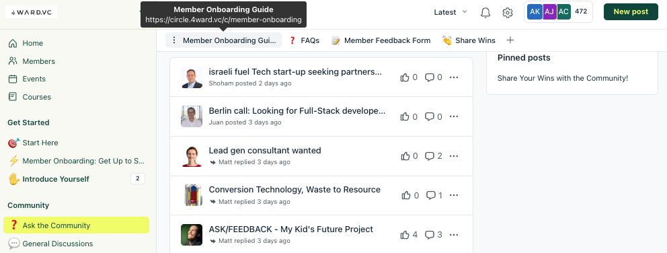The height and width of the screenshot is (253, 667).
Task: Open the settings gear icon
Action: pyautogui.click(x=507, y=12)
